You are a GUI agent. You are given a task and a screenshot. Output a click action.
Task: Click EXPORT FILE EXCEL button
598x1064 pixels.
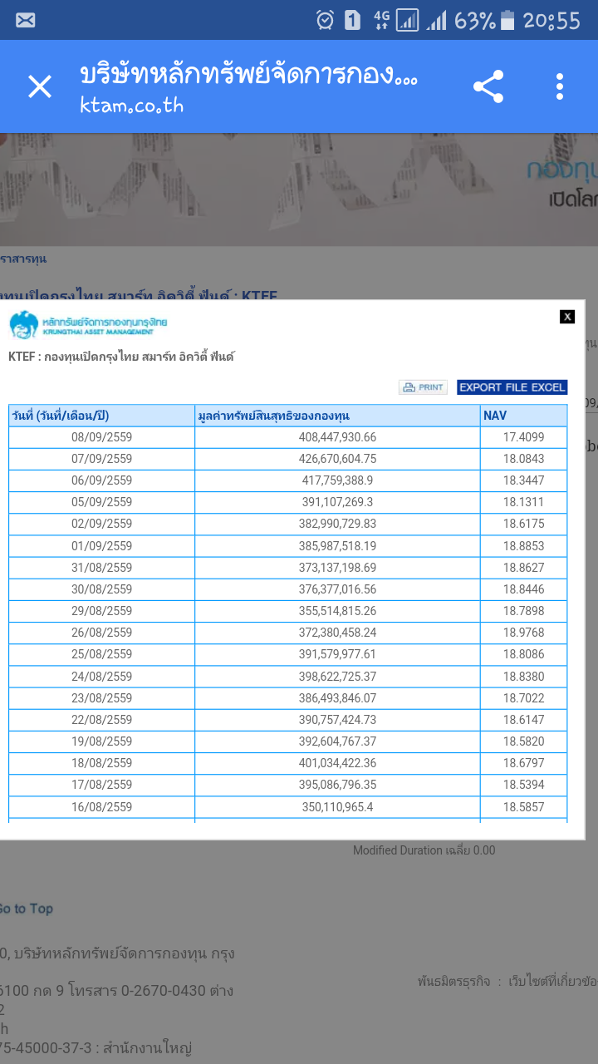512,387
